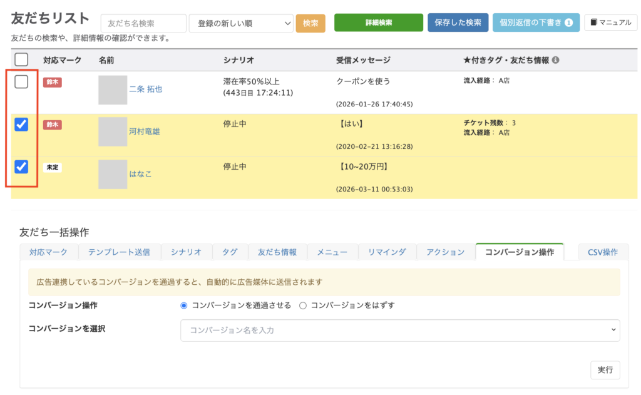Click the 未定 mark badge for はなこ
Viewport: 641px width, 395px height.
(x=52, y=168)
